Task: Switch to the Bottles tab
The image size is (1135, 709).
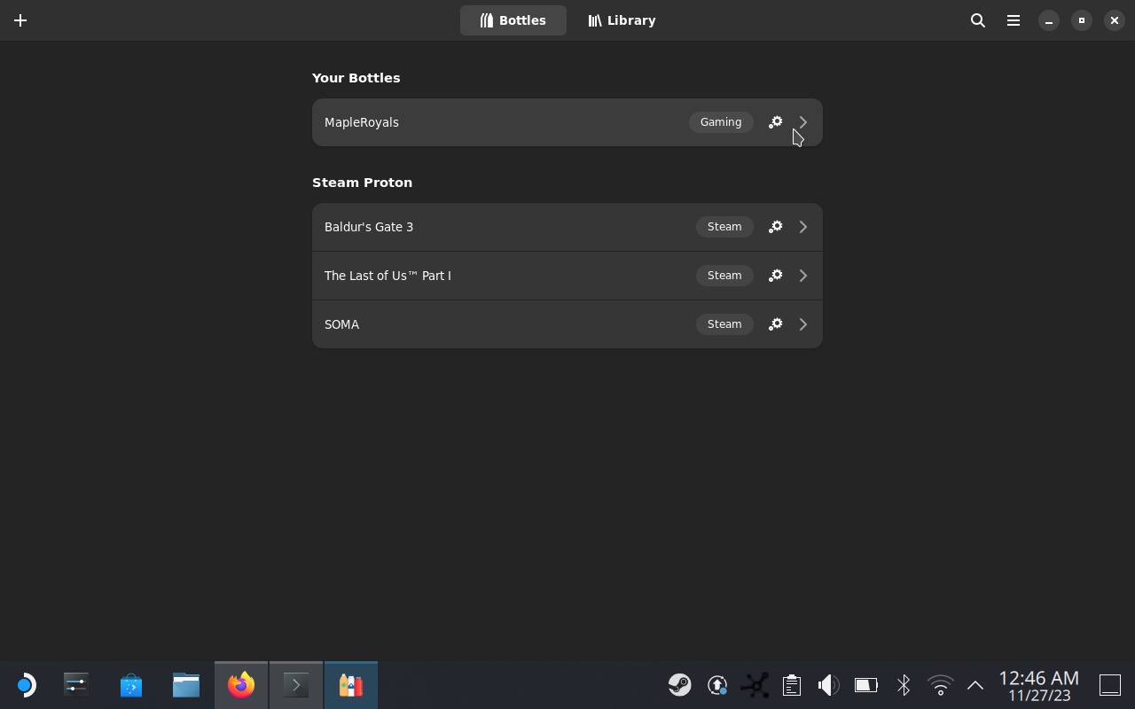Action: [x=513, y=20]
